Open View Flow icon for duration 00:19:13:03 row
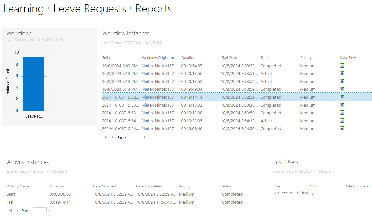The image size is (372, 216). point(342,105)
